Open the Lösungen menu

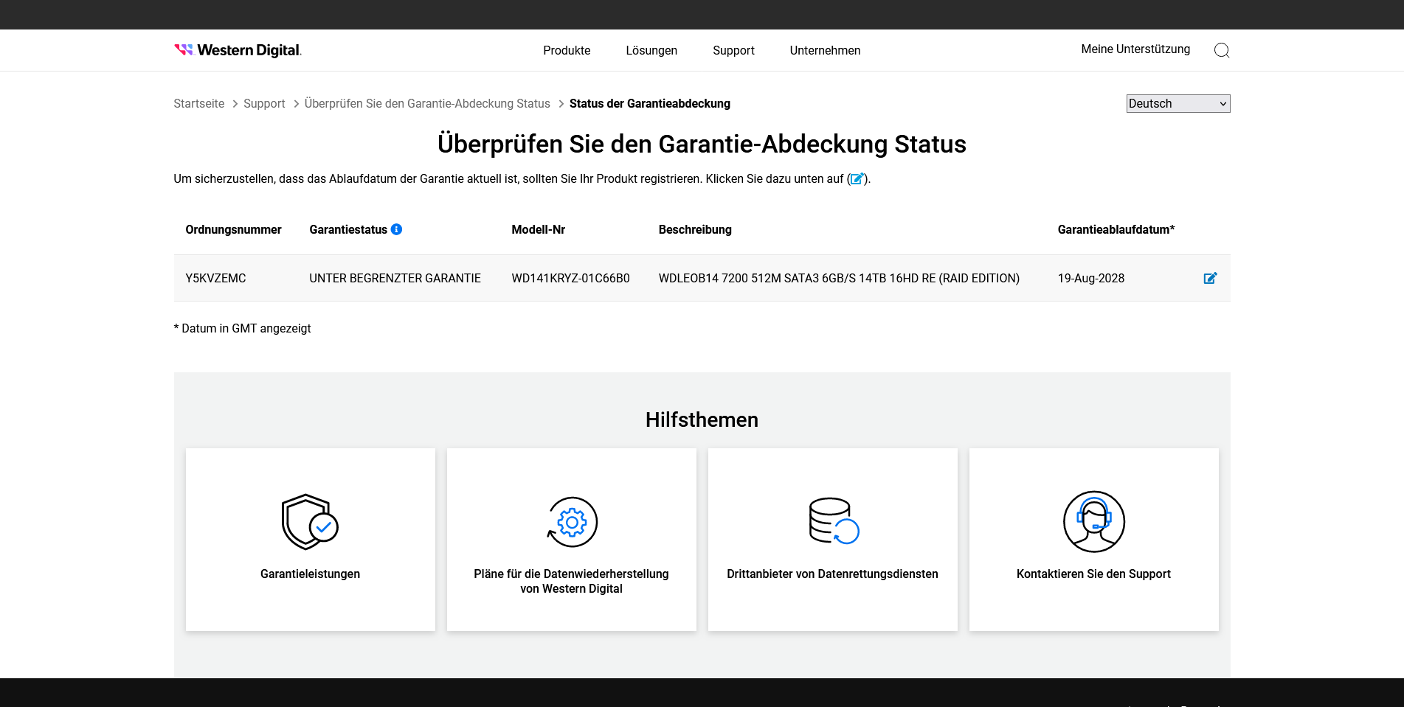(651, 50)
